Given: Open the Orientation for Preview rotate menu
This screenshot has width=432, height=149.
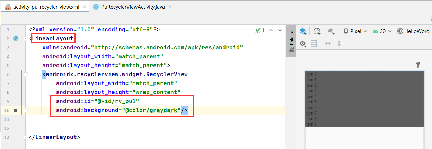Looking at the screenshot, I should [317, 31].
